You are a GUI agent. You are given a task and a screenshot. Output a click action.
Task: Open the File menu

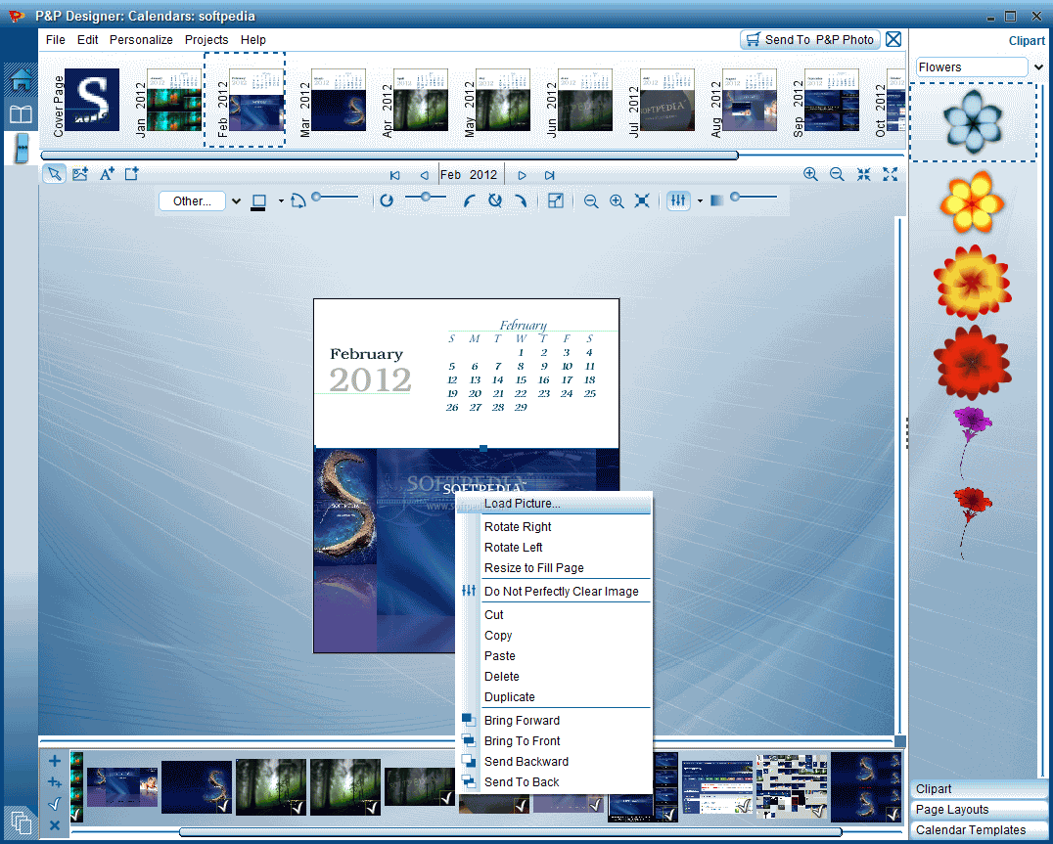pyautogui.click(x=55, y=39)
